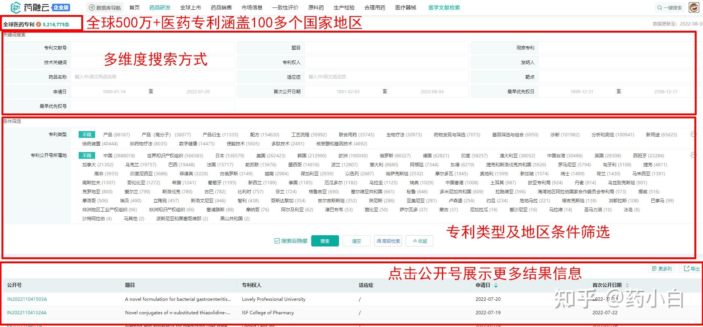This screenshot has width=703, height=327.
Task: Click the 清空 button
Action: tap(356, 241)
